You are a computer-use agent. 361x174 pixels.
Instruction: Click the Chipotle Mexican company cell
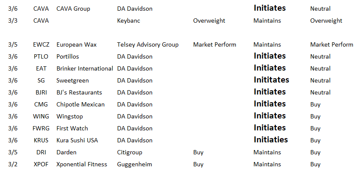(x=81, y=105)
